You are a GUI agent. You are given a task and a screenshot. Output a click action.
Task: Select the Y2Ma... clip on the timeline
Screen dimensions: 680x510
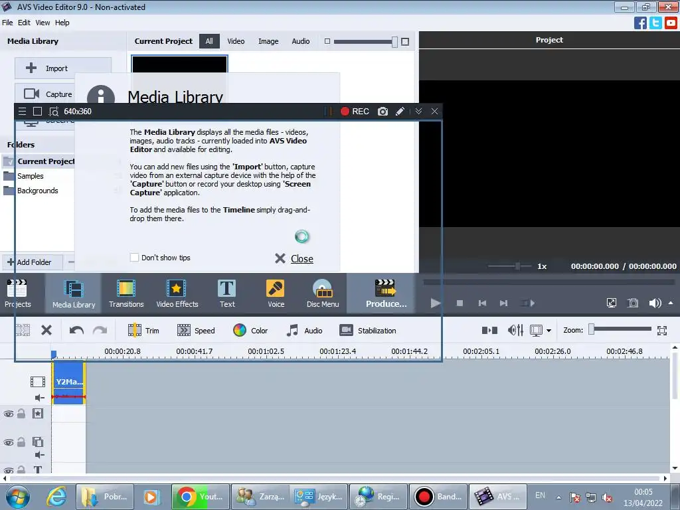(68, 382)
